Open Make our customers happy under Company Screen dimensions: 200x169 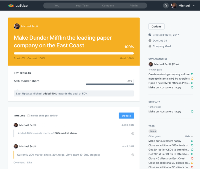(165, 112)
